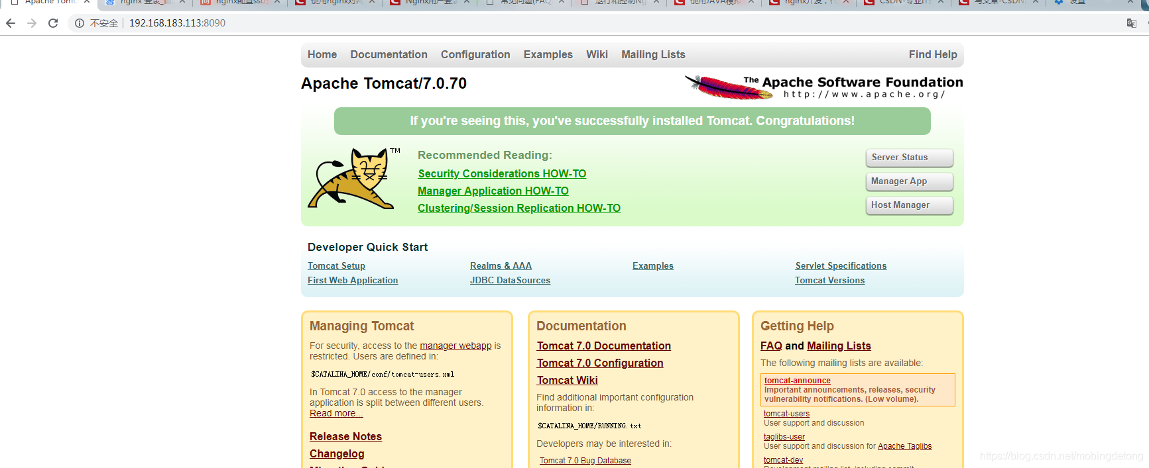
Task: Open the Release Notes link
Action: point(345,436)
